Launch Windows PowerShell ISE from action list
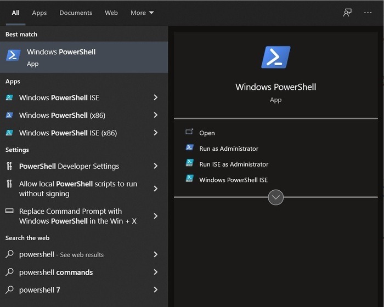Viewport: 384px width, 307px height. [x=233, y=180]
